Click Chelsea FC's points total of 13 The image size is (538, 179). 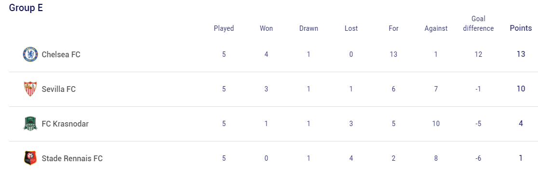(521, 54)
